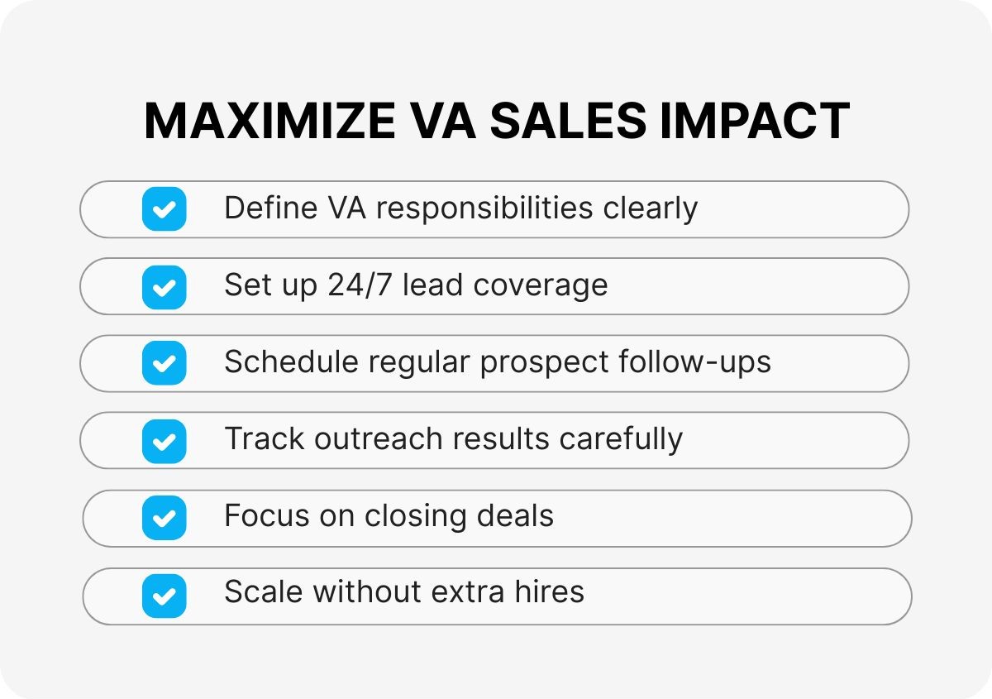Click the blue check icon by Focus on closing deals
Screen dimensions: 992x699
164,518
